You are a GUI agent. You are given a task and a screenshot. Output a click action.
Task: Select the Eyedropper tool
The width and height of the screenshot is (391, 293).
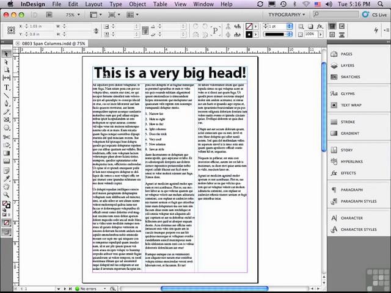tap(6, 178)
